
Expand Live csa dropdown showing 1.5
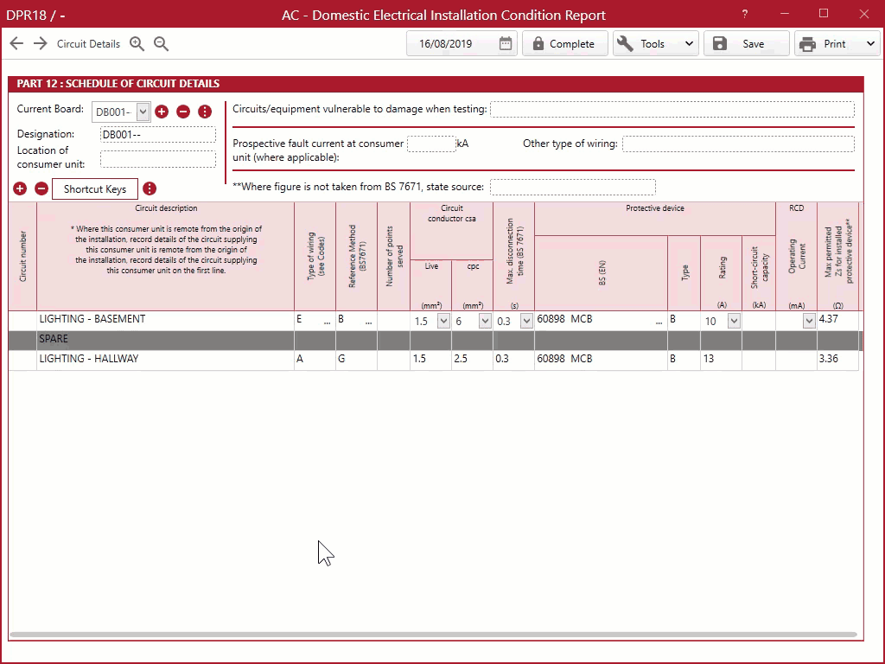(x=443, y=322)
